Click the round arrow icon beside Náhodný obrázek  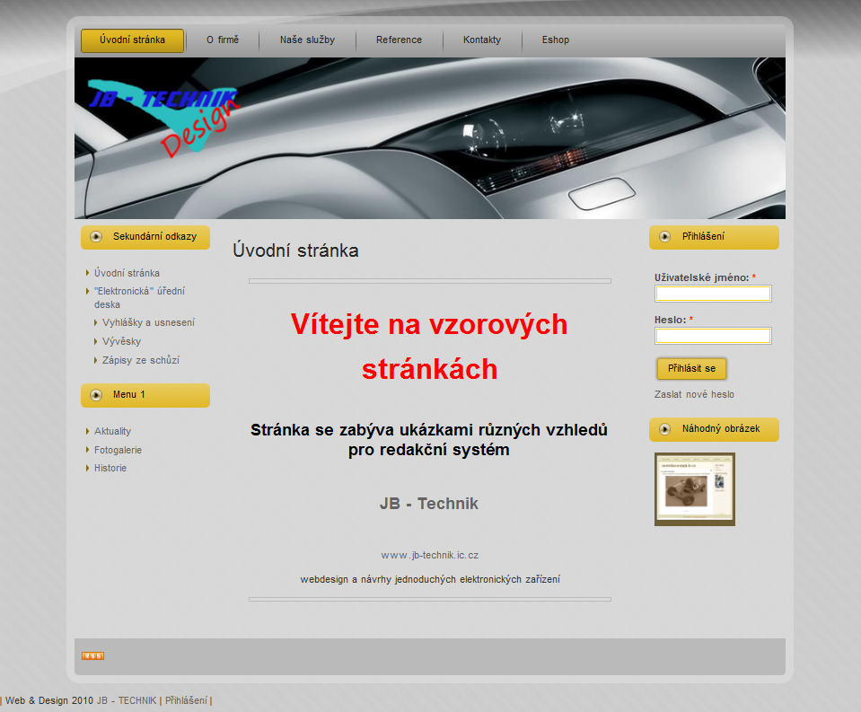pyautogui.click(x=665, y=429)
